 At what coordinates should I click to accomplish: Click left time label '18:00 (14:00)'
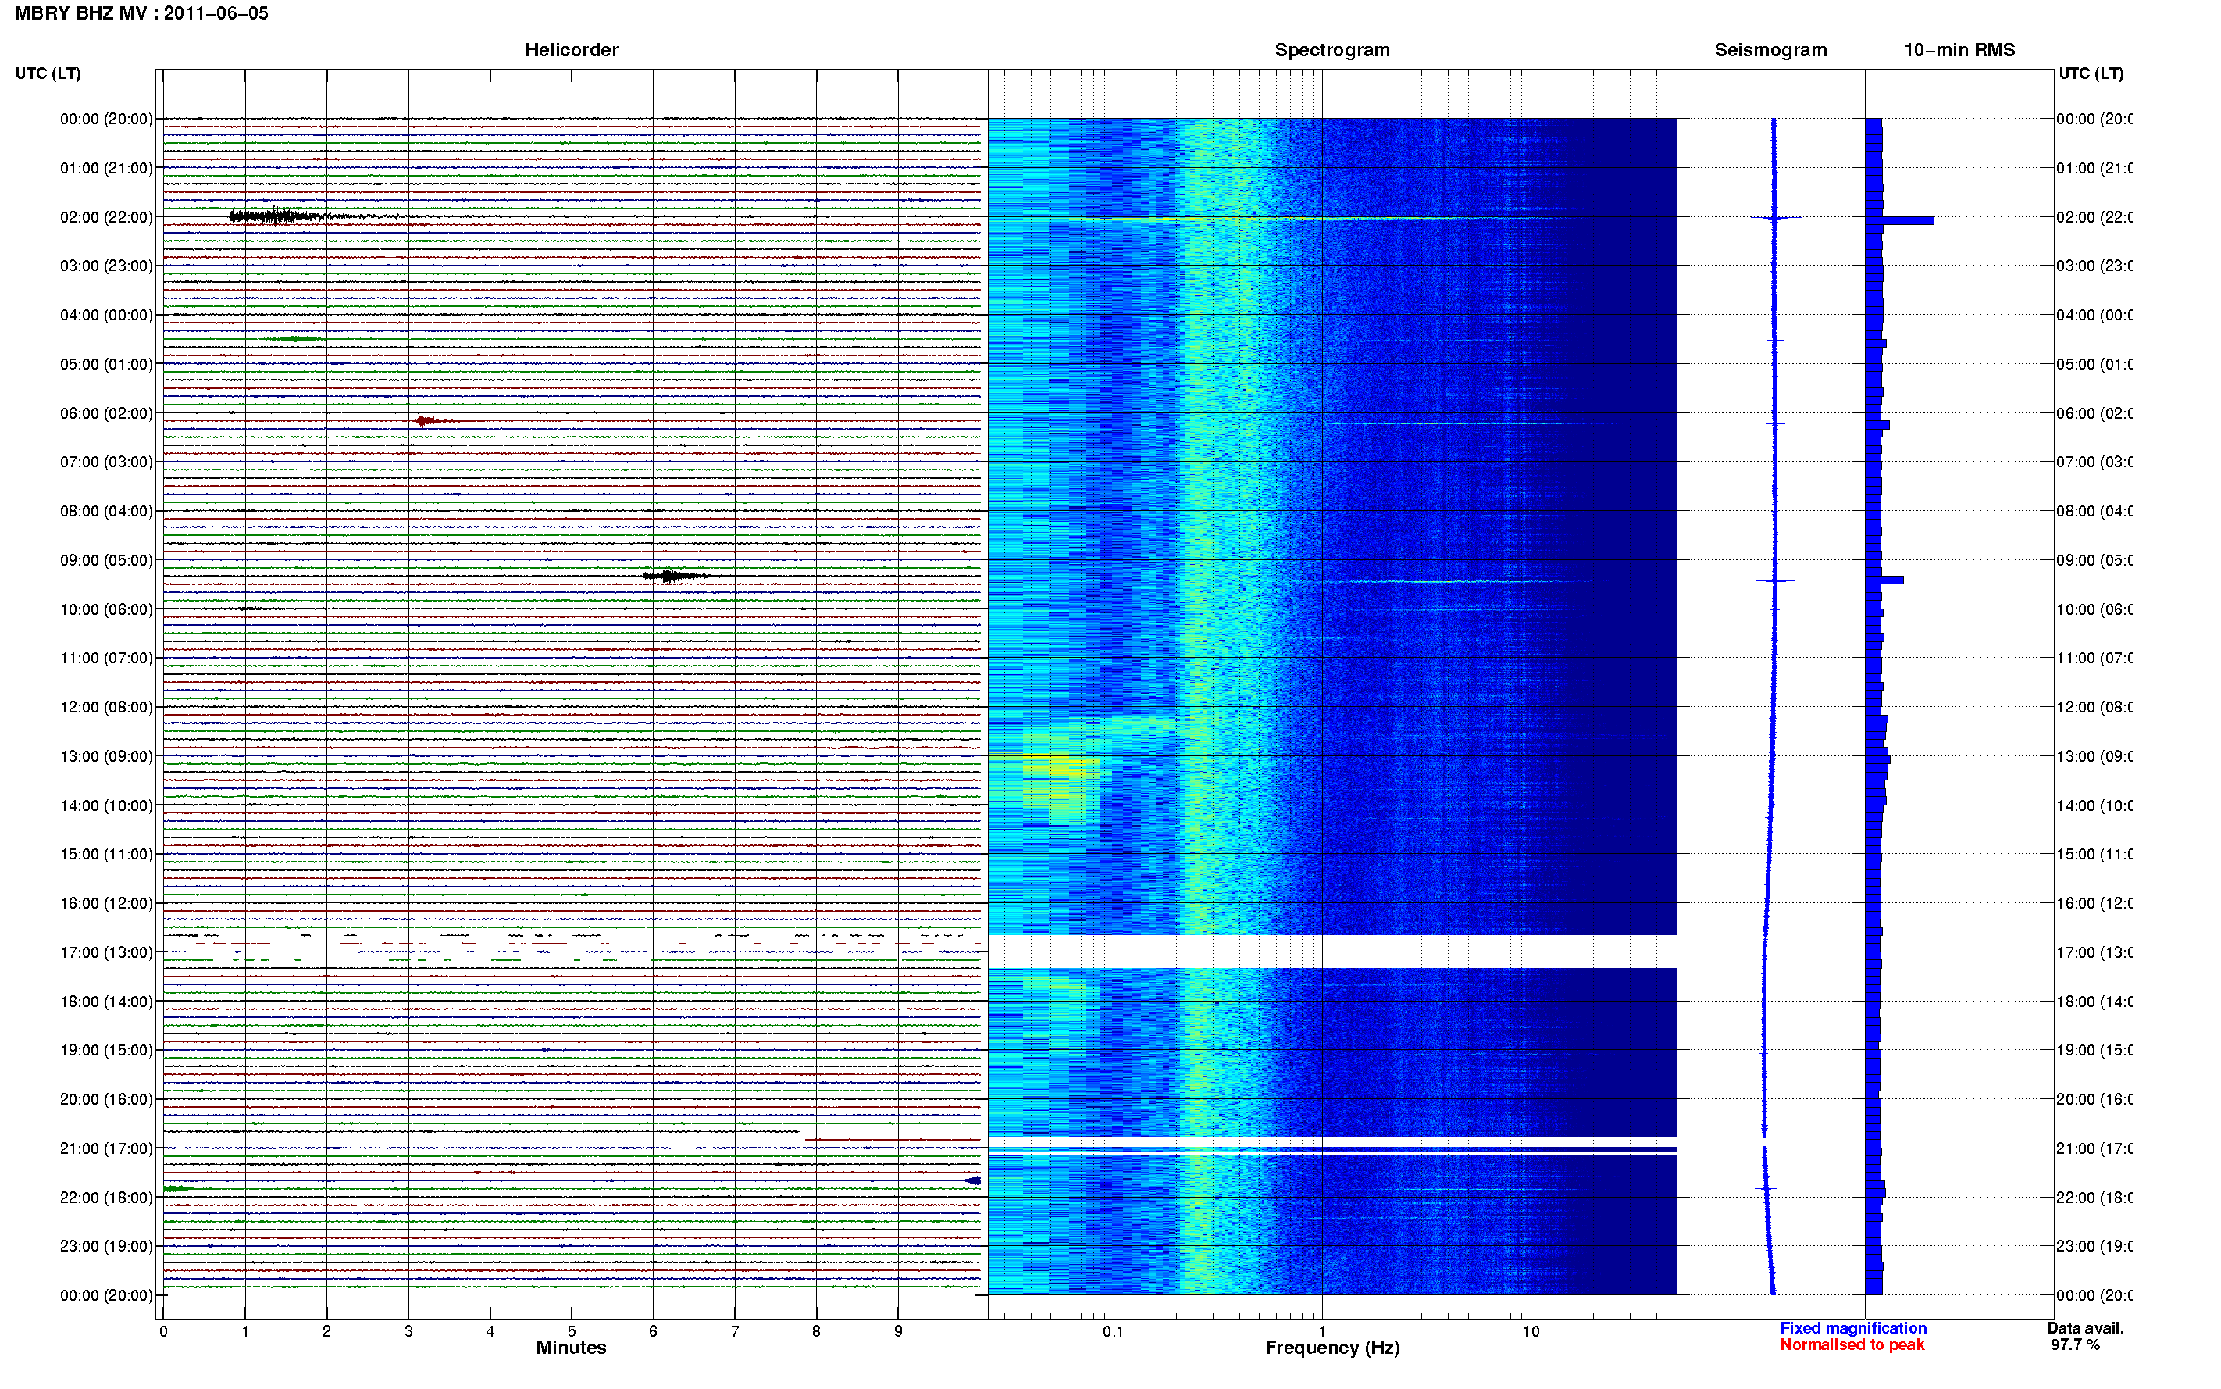[x=106, y=1002]
